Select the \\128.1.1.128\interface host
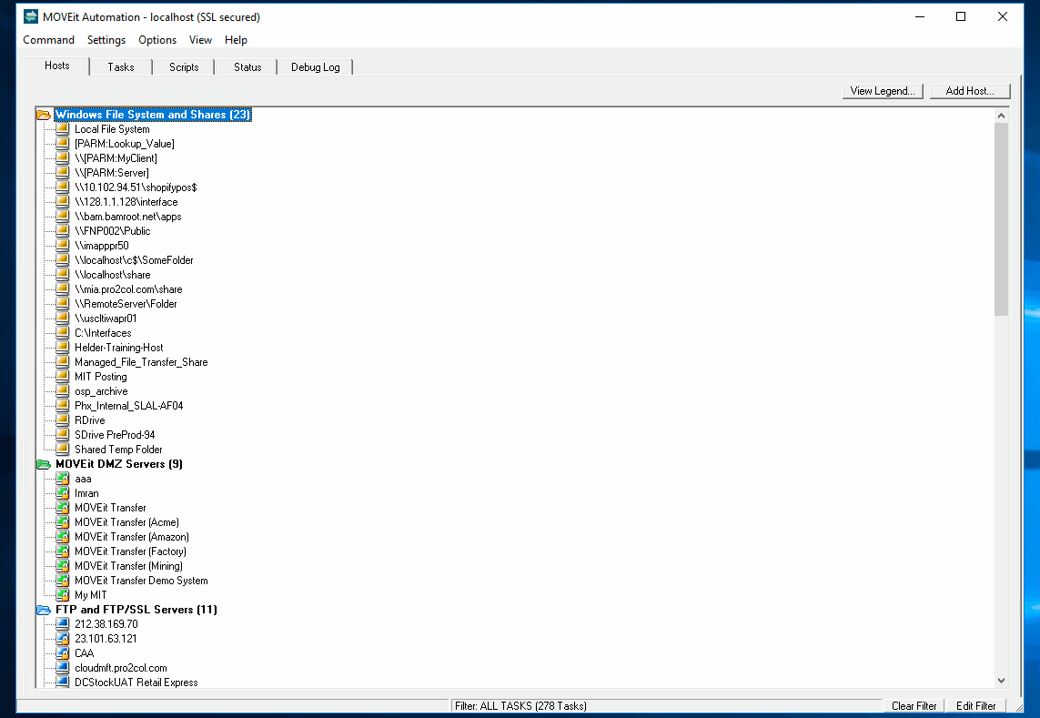 tap(126, 202)
